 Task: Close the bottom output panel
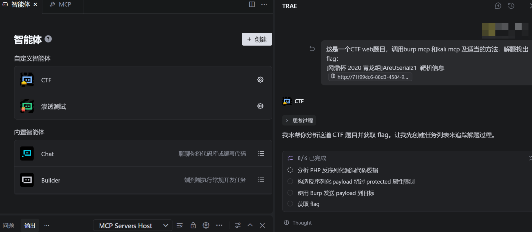(262, 225)
